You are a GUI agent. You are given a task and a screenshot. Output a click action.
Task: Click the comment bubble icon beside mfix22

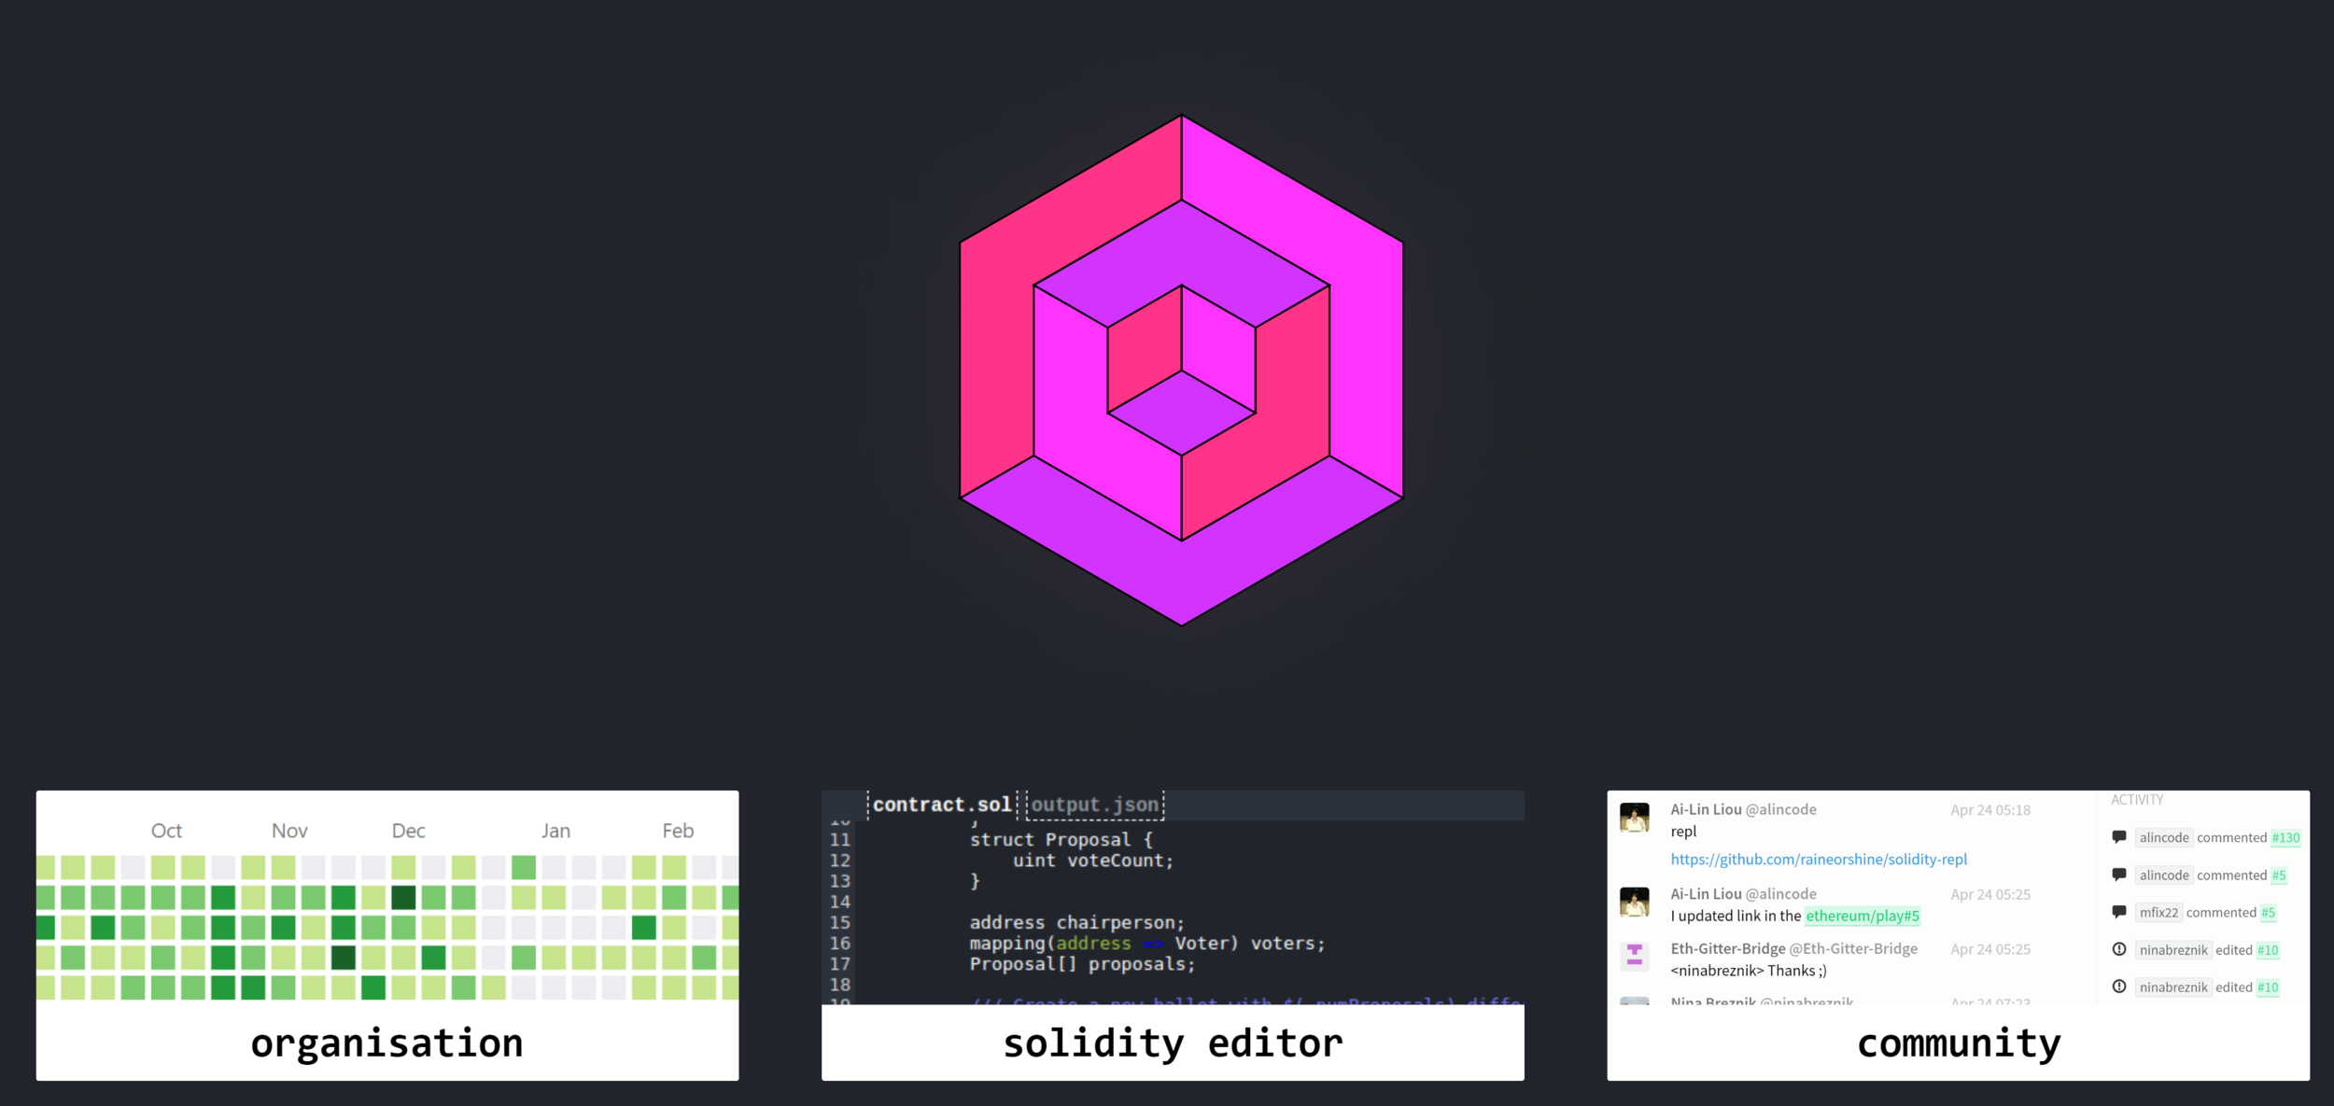tap(2119, 912)
